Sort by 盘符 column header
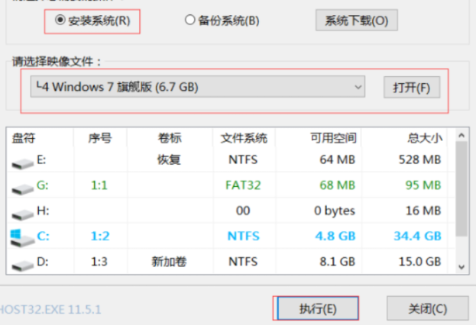This screenshot has width=476, height=325. tap(24, 138)
